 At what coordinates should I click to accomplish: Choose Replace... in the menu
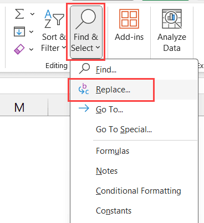coord(134,90)
